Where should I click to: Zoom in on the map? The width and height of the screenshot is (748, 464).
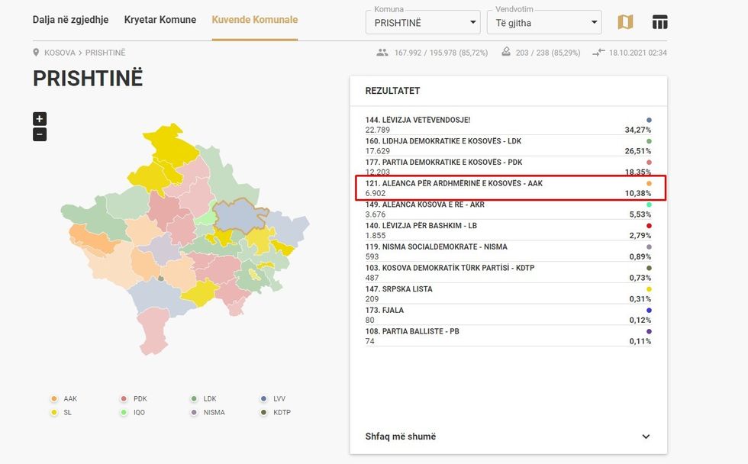click(40, 118)
